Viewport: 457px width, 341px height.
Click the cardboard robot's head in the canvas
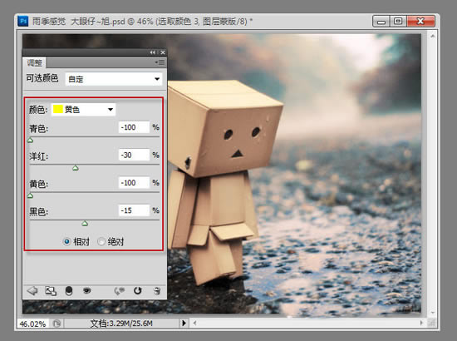pos(224,128)
